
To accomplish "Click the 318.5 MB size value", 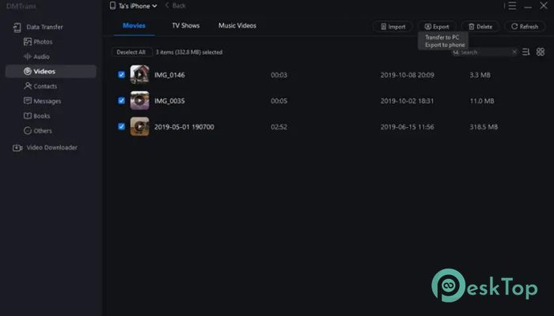I will coord(484,127).
